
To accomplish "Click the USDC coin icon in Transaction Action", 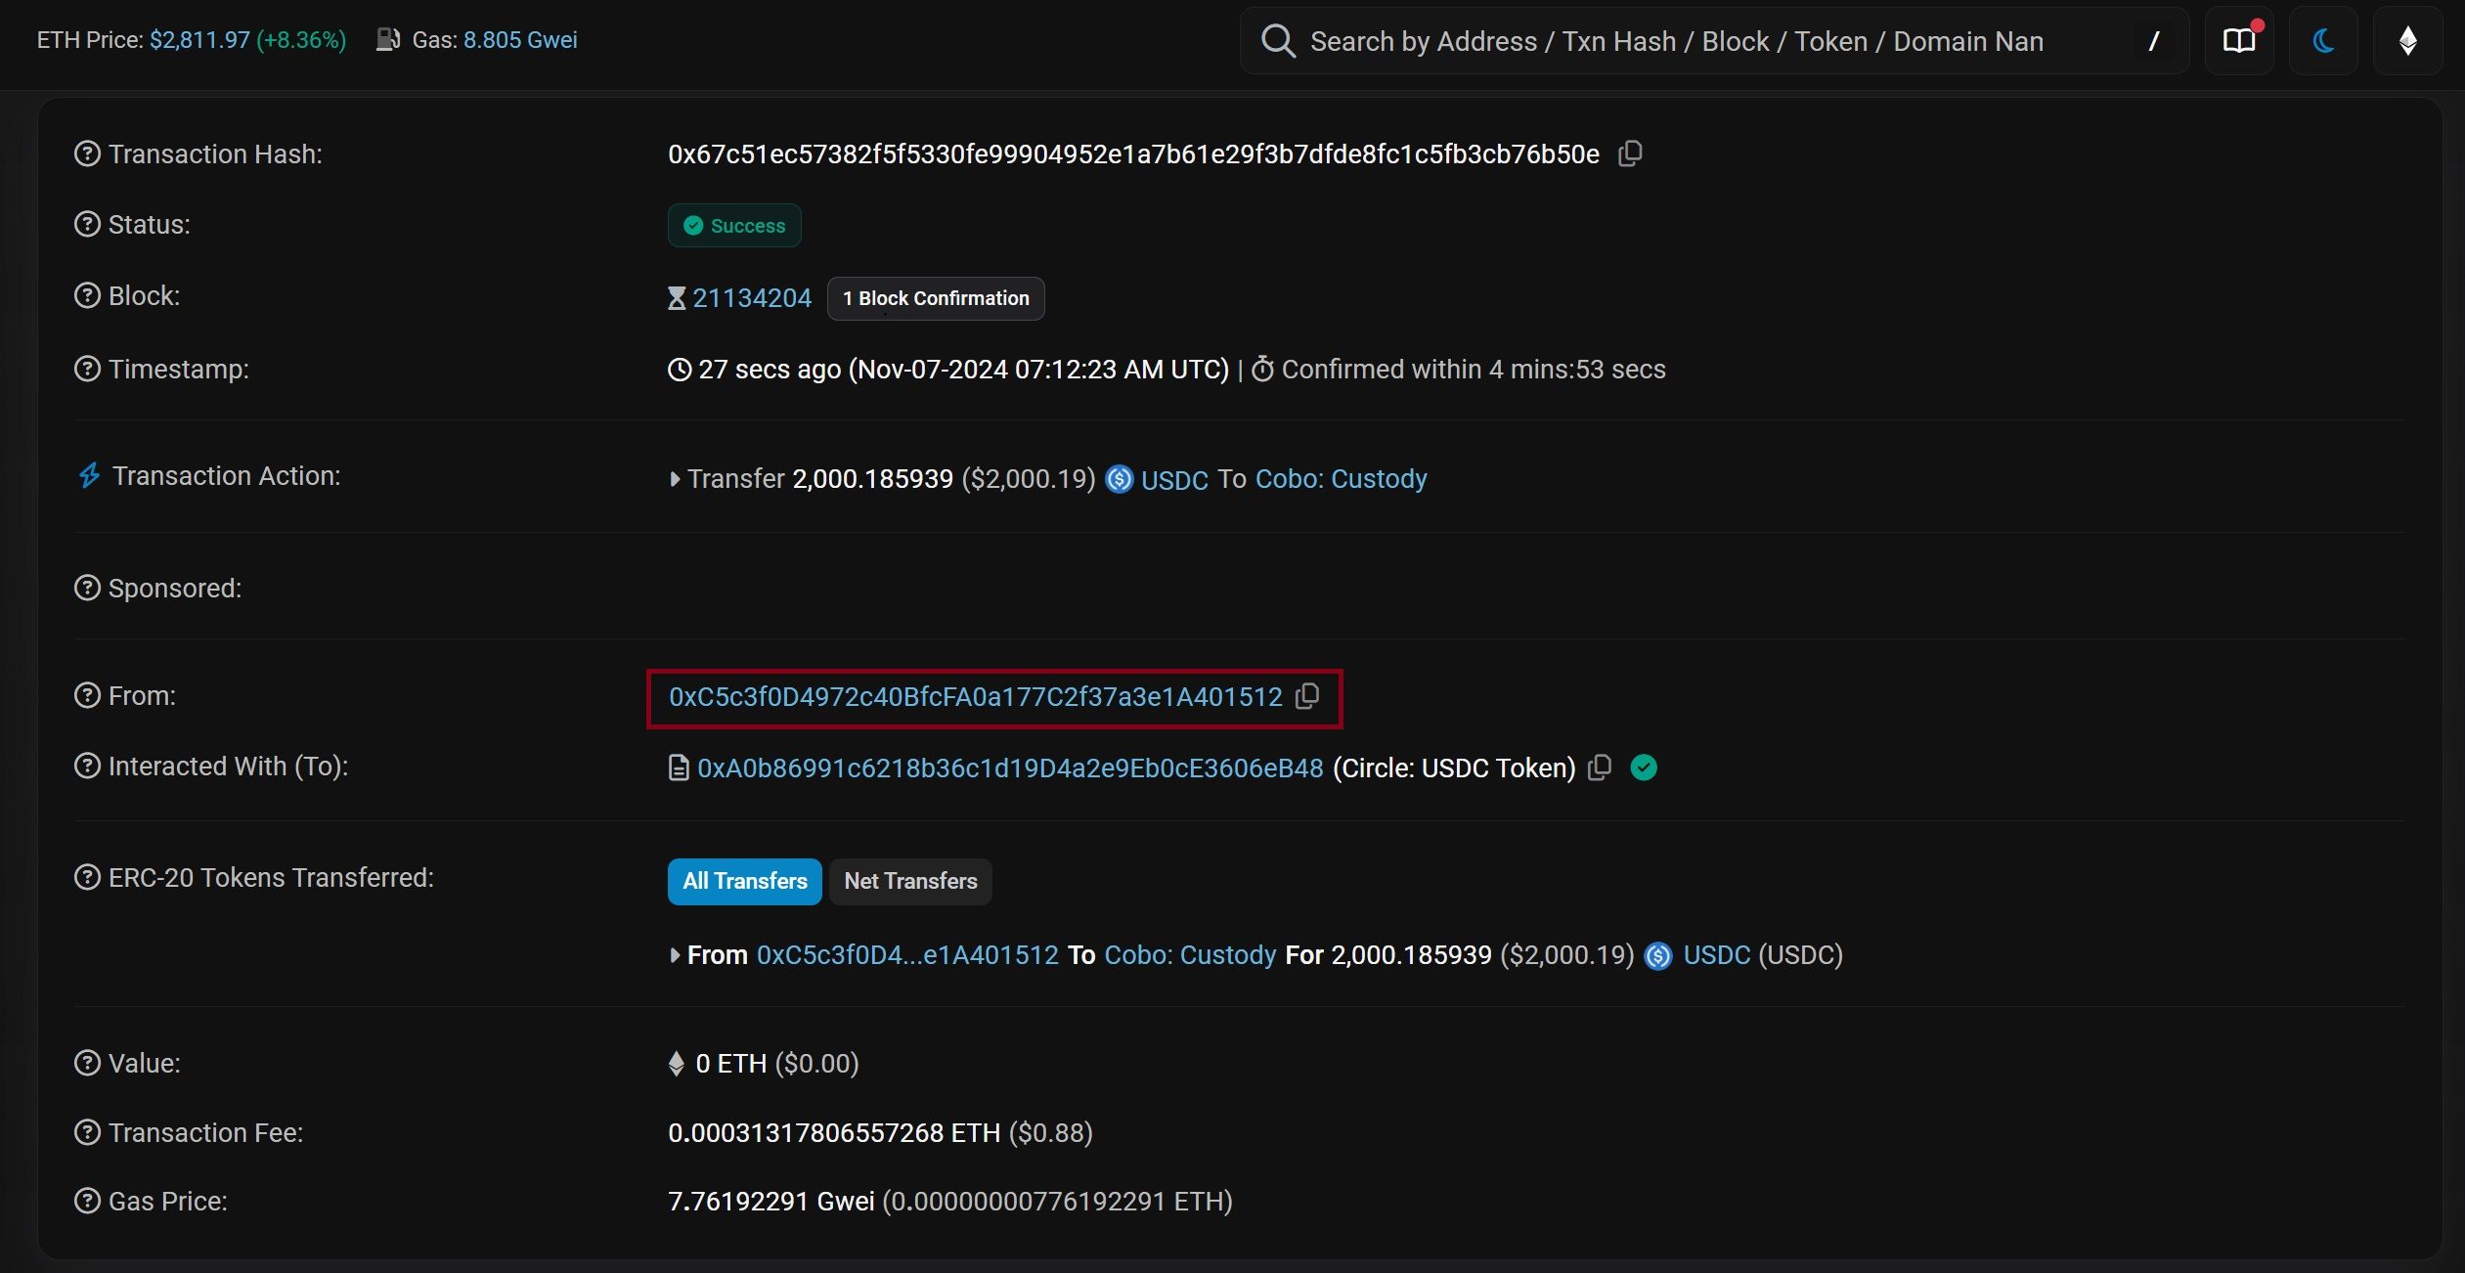I will coord(1119,479).
